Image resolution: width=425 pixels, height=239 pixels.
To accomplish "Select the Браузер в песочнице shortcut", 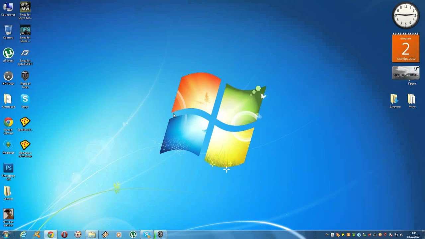I will click(x=25, y=149).
